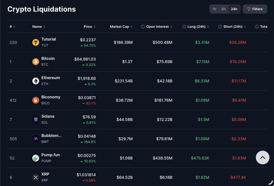This screenshot has width=274, height=186.
Task: Click the back-to-top arrow button
Action: coord(262,157)
